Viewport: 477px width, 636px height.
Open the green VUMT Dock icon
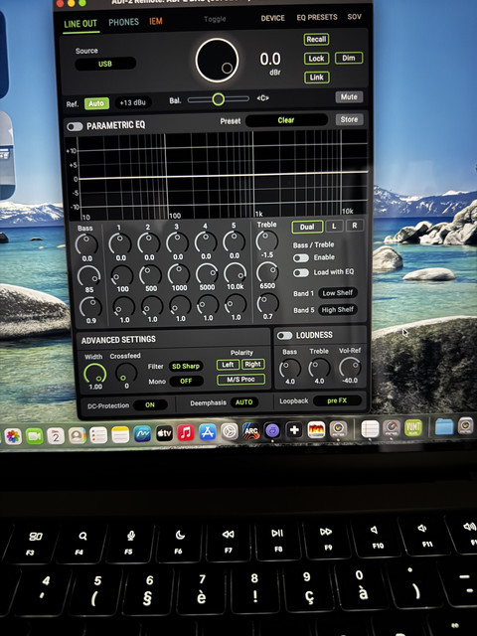click(x=413, y=427)
